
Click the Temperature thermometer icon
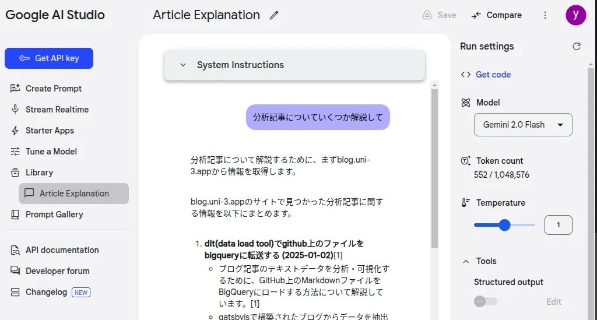[x=466, y=203]
